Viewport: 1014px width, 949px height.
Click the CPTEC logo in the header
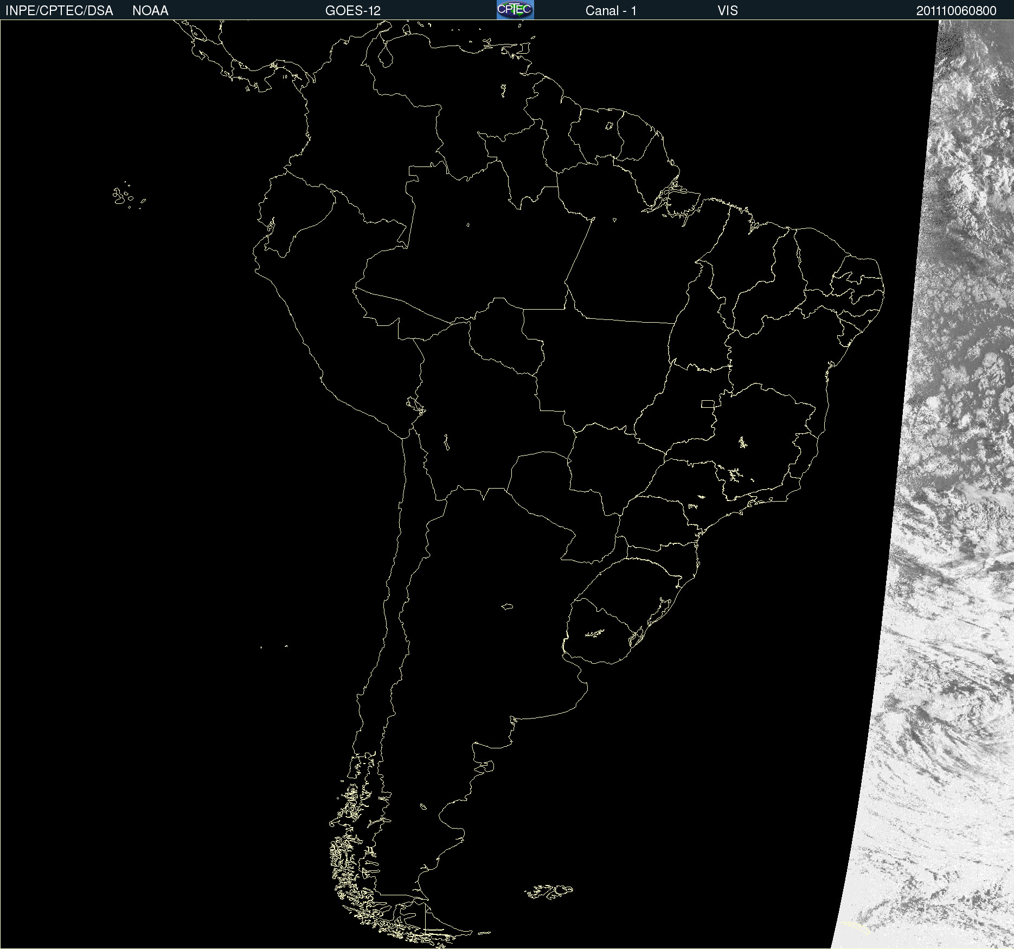(515, 10)
